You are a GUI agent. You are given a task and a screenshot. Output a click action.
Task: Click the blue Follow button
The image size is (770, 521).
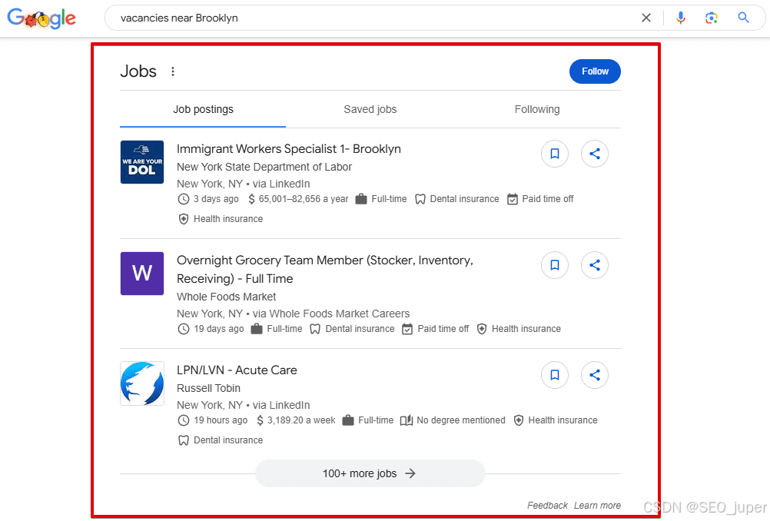pos(595,71)
